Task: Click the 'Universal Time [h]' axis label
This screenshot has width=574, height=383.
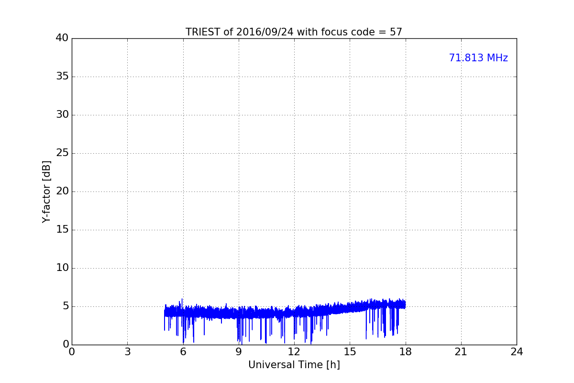Action: point(294,365)
